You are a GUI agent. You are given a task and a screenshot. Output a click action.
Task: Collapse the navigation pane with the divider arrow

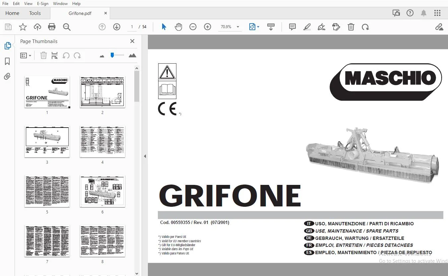click(x=145, y=156)
